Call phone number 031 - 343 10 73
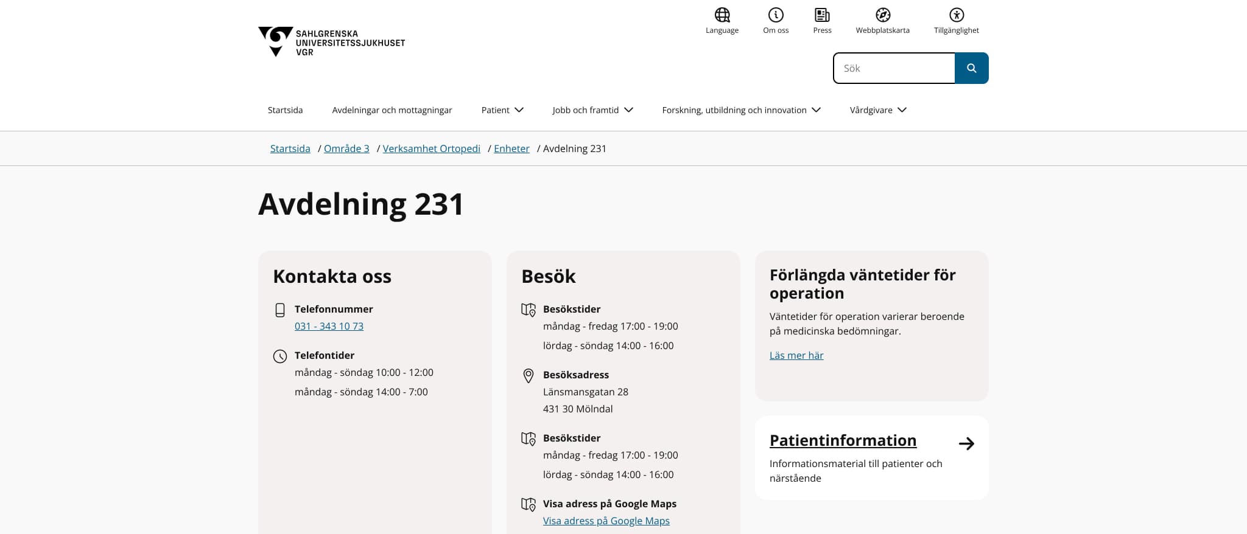Image resolution: width=1247 pixels, height=534 pixels. click(329, 326)
